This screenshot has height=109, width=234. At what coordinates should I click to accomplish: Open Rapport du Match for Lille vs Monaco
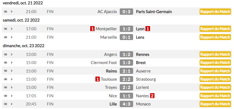[x=215, y=104]
